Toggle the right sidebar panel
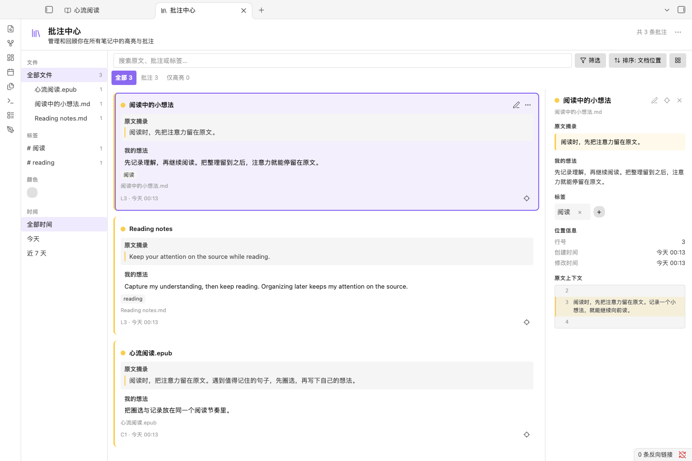Viewport: 692px width, 461px height. point(681,10)
